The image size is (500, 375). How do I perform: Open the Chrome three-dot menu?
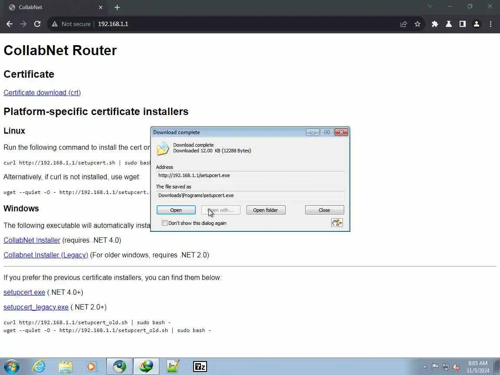coord(490,24)
